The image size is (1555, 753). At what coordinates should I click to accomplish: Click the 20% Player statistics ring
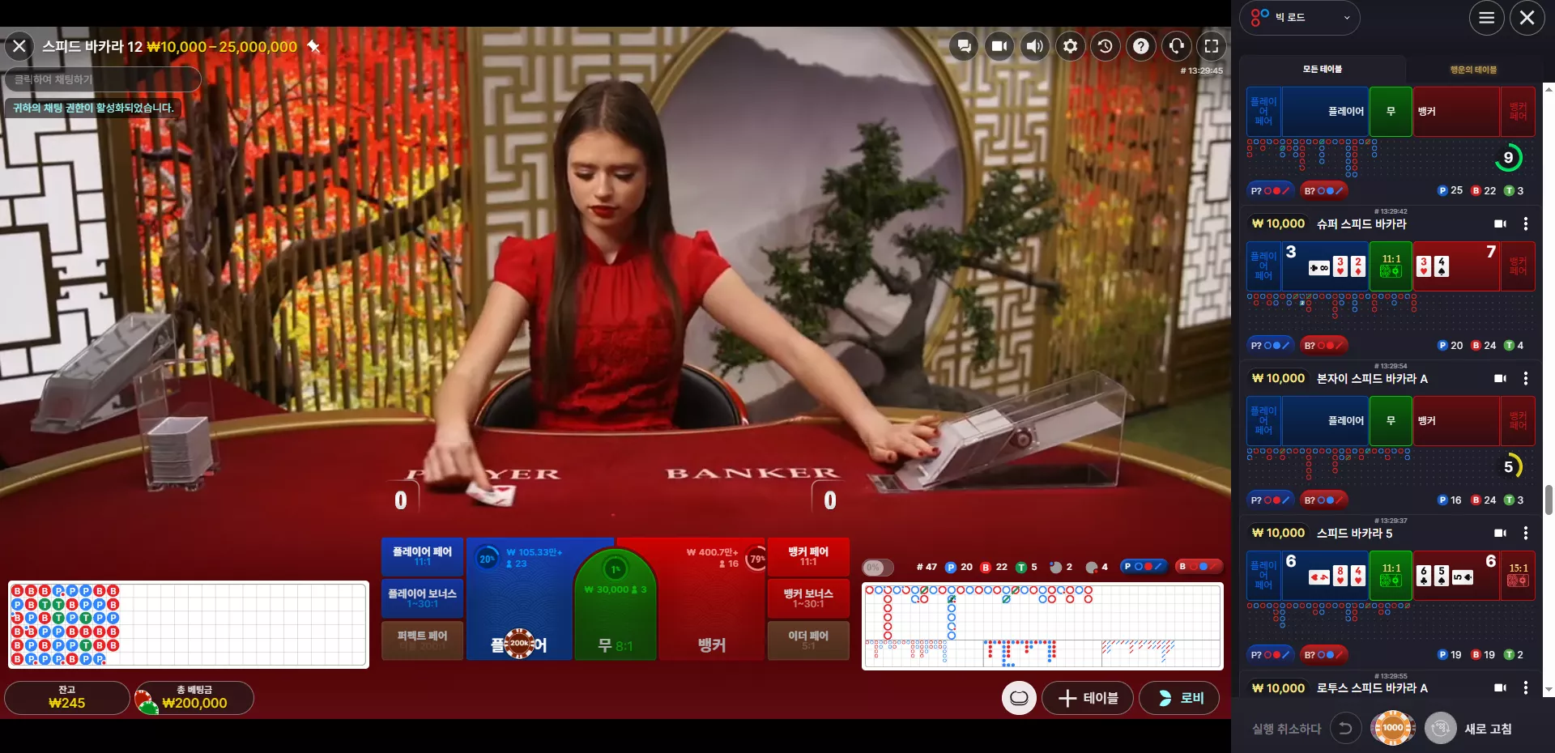point(487,559)
